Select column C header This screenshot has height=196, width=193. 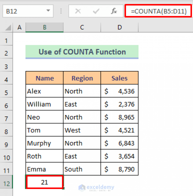point(82,27)
